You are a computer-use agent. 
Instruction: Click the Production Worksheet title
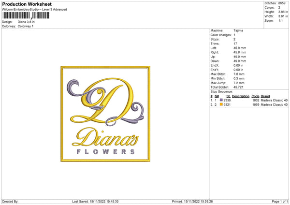27,4
